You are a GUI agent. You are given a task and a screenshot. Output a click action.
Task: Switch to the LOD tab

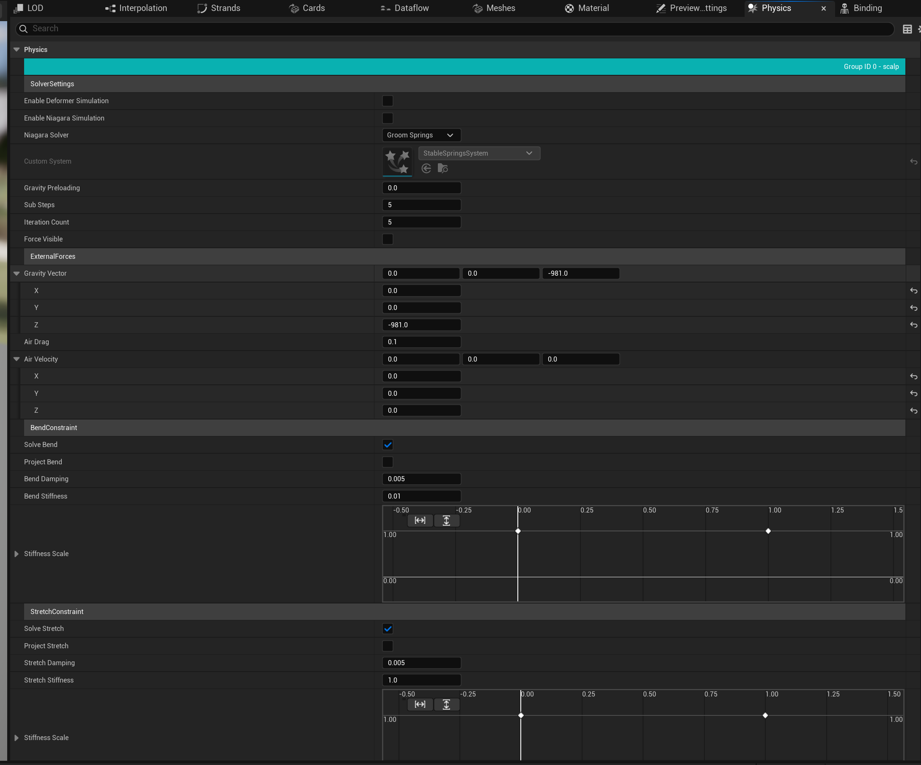(x=28, y=8)
